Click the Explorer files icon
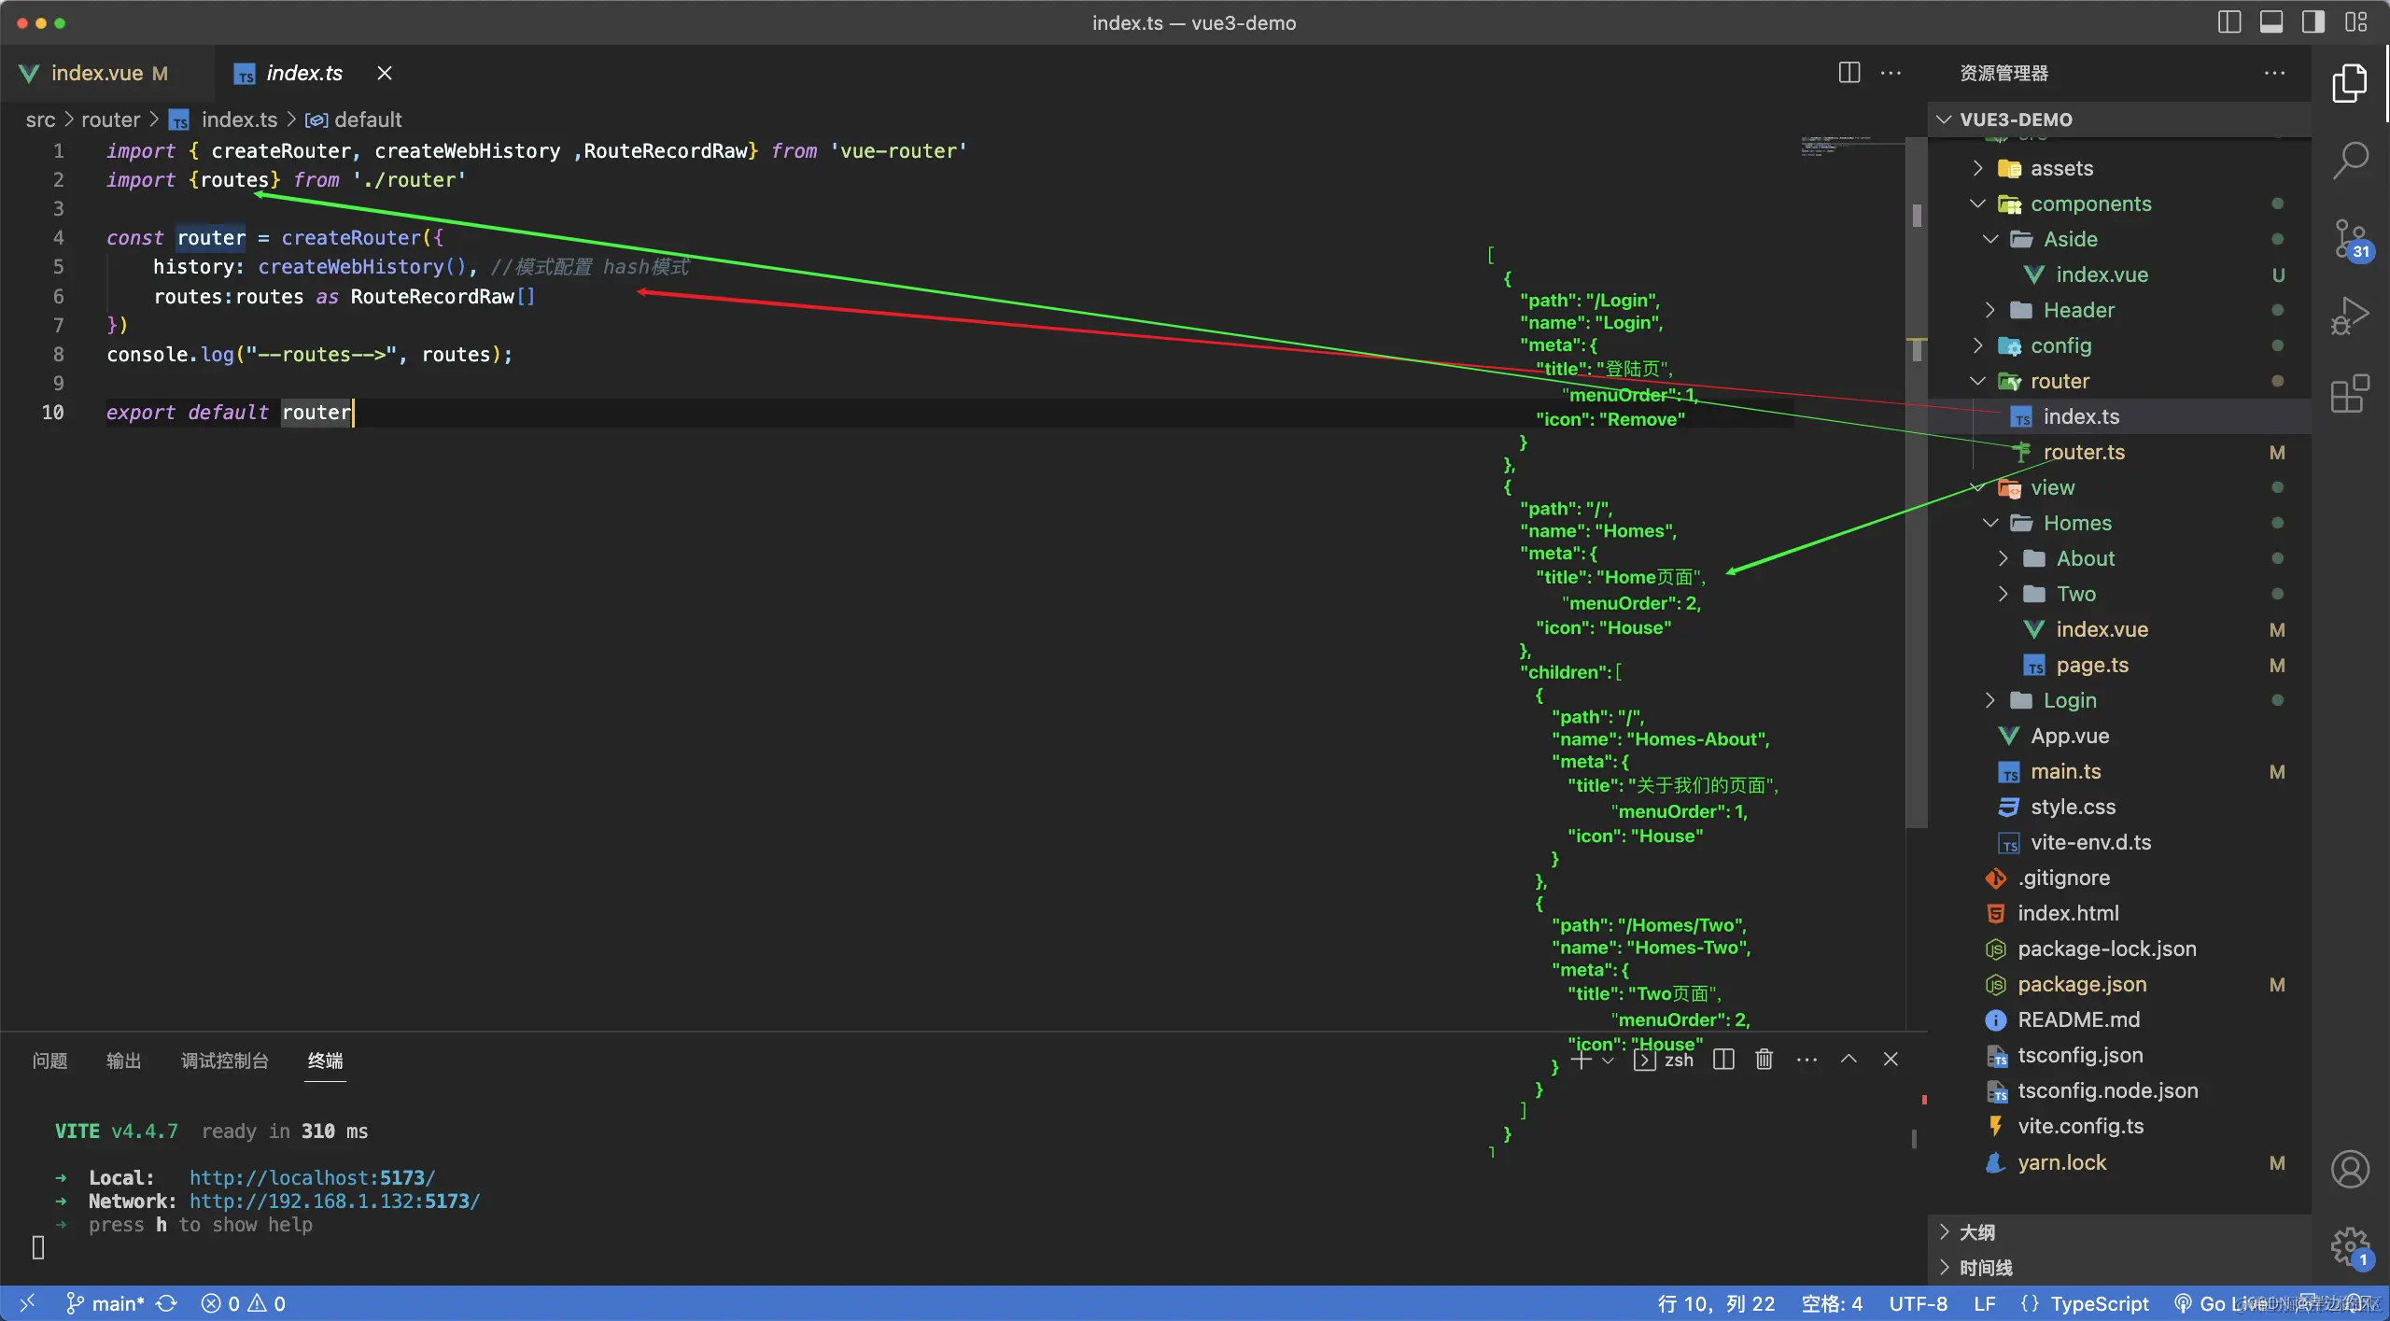 [x=2350, y=84]
